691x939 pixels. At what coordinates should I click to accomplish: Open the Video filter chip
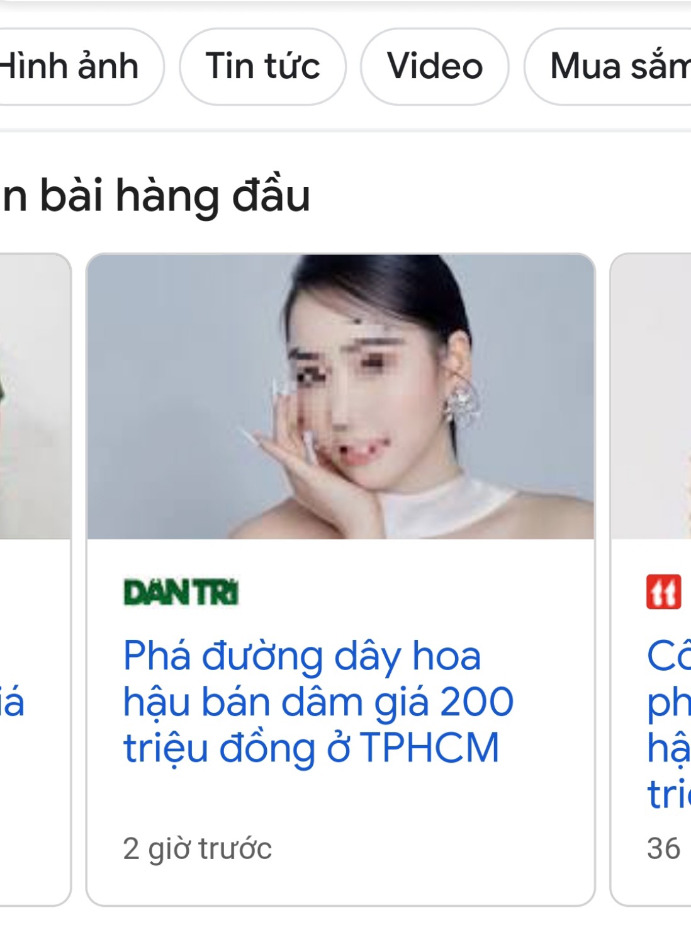(435, 67)
